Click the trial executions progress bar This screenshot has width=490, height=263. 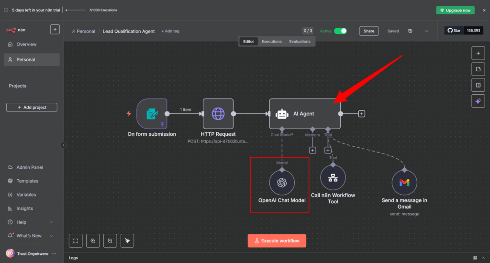[x=75, y=10]
